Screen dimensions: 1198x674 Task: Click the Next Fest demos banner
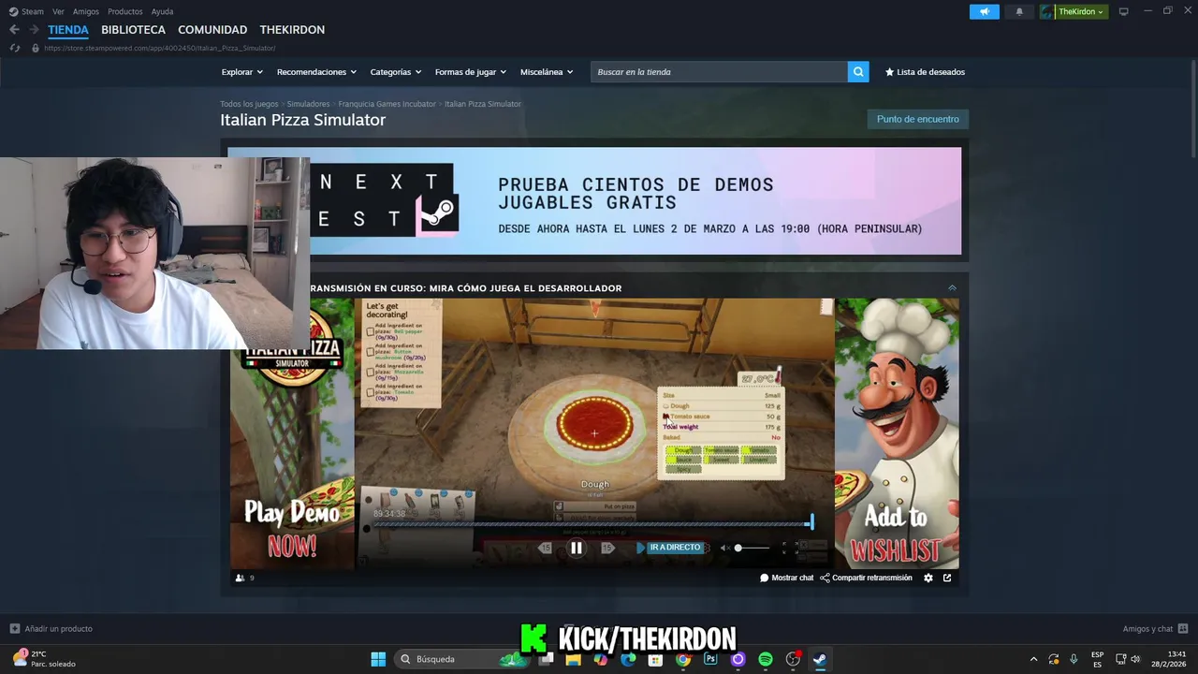(594, 200)
